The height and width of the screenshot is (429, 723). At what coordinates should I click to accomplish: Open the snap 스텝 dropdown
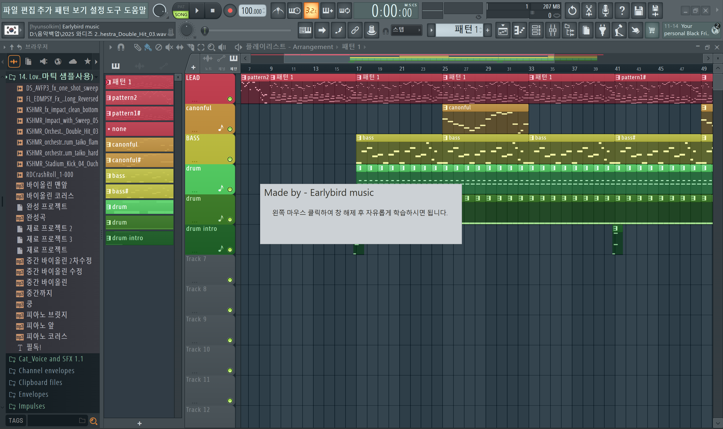coord(406,30)
